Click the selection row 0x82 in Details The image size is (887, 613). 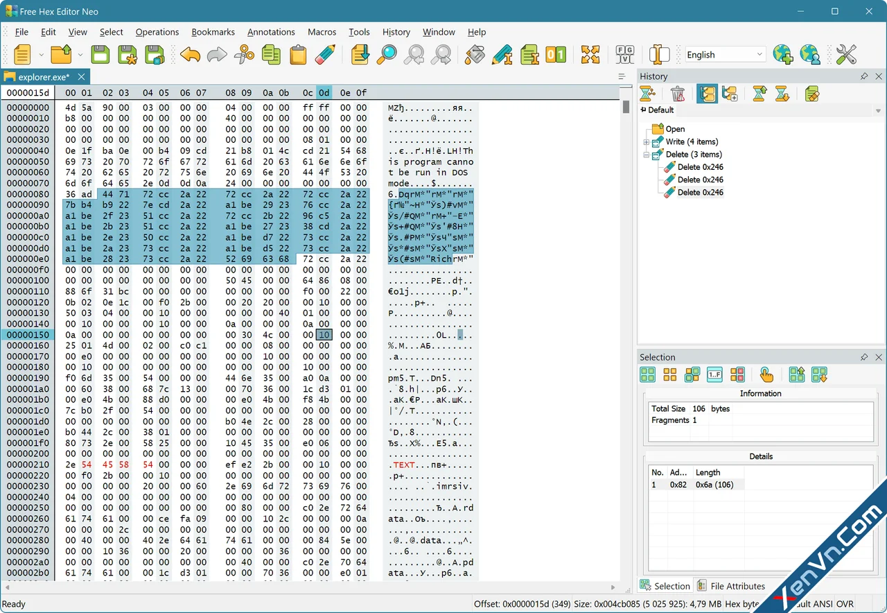(x=696, y=485)
